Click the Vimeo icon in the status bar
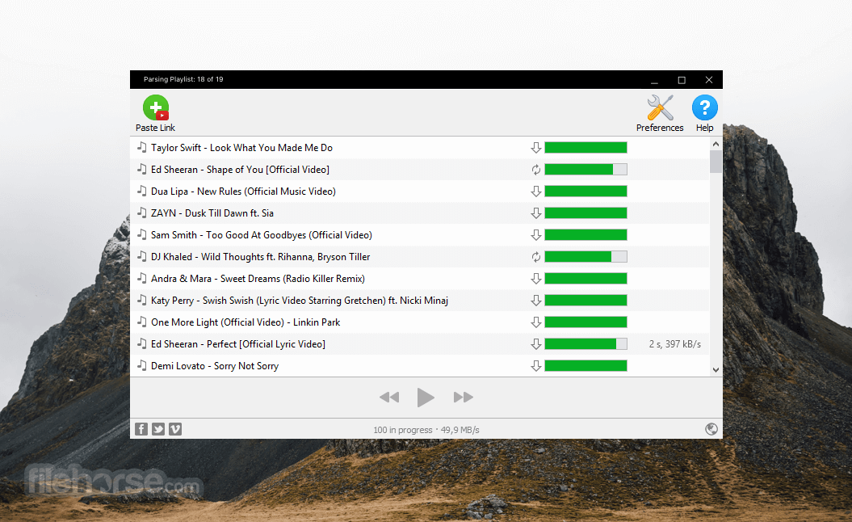Screen dimensions: 852x522 tap(175, 429)
